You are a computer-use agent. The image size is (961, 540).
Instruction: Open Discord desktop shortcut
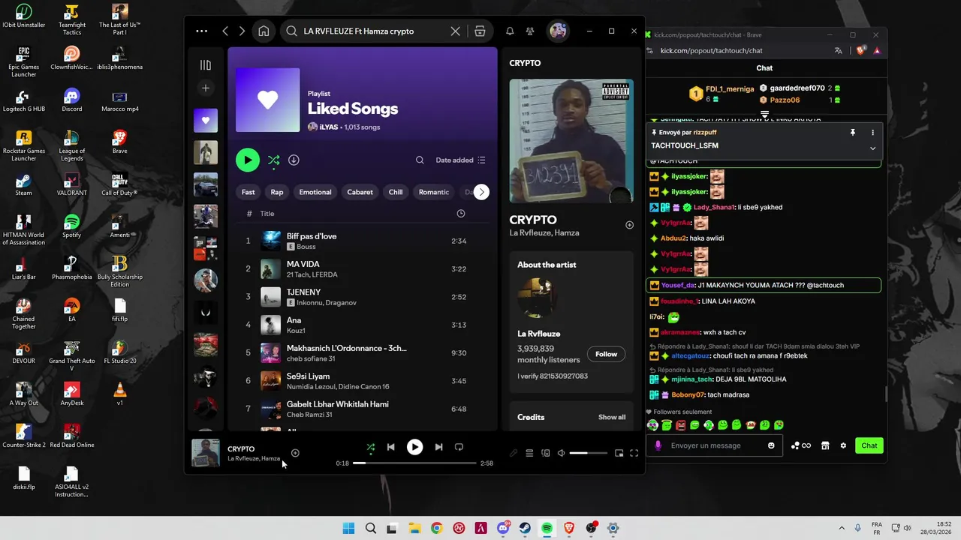tap(72, 100)
